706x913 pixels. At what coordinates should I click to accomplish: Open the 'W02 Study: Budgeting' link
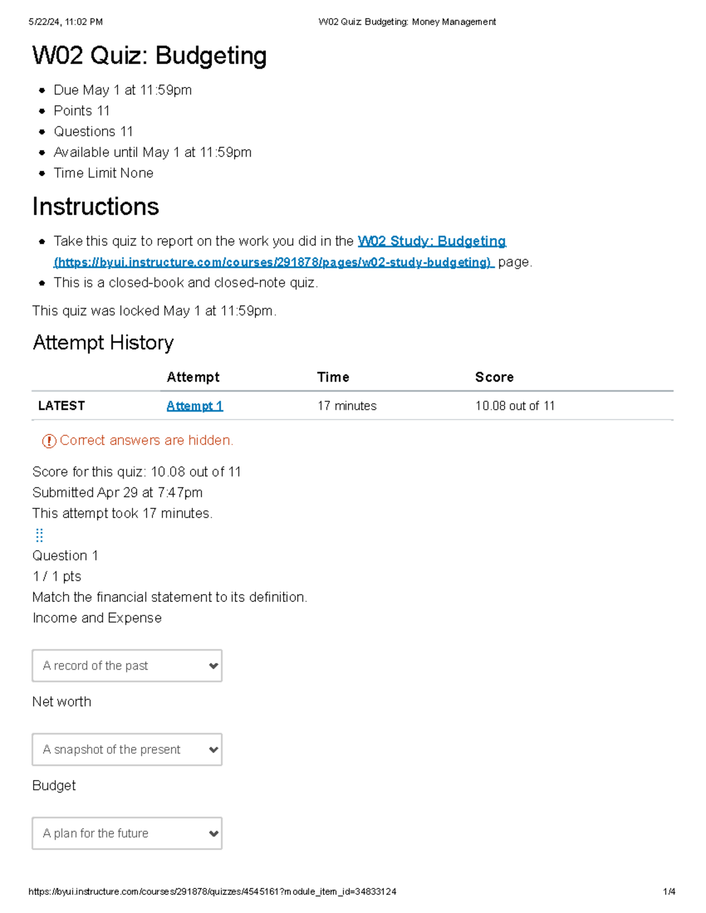click(x=432, y=241)
